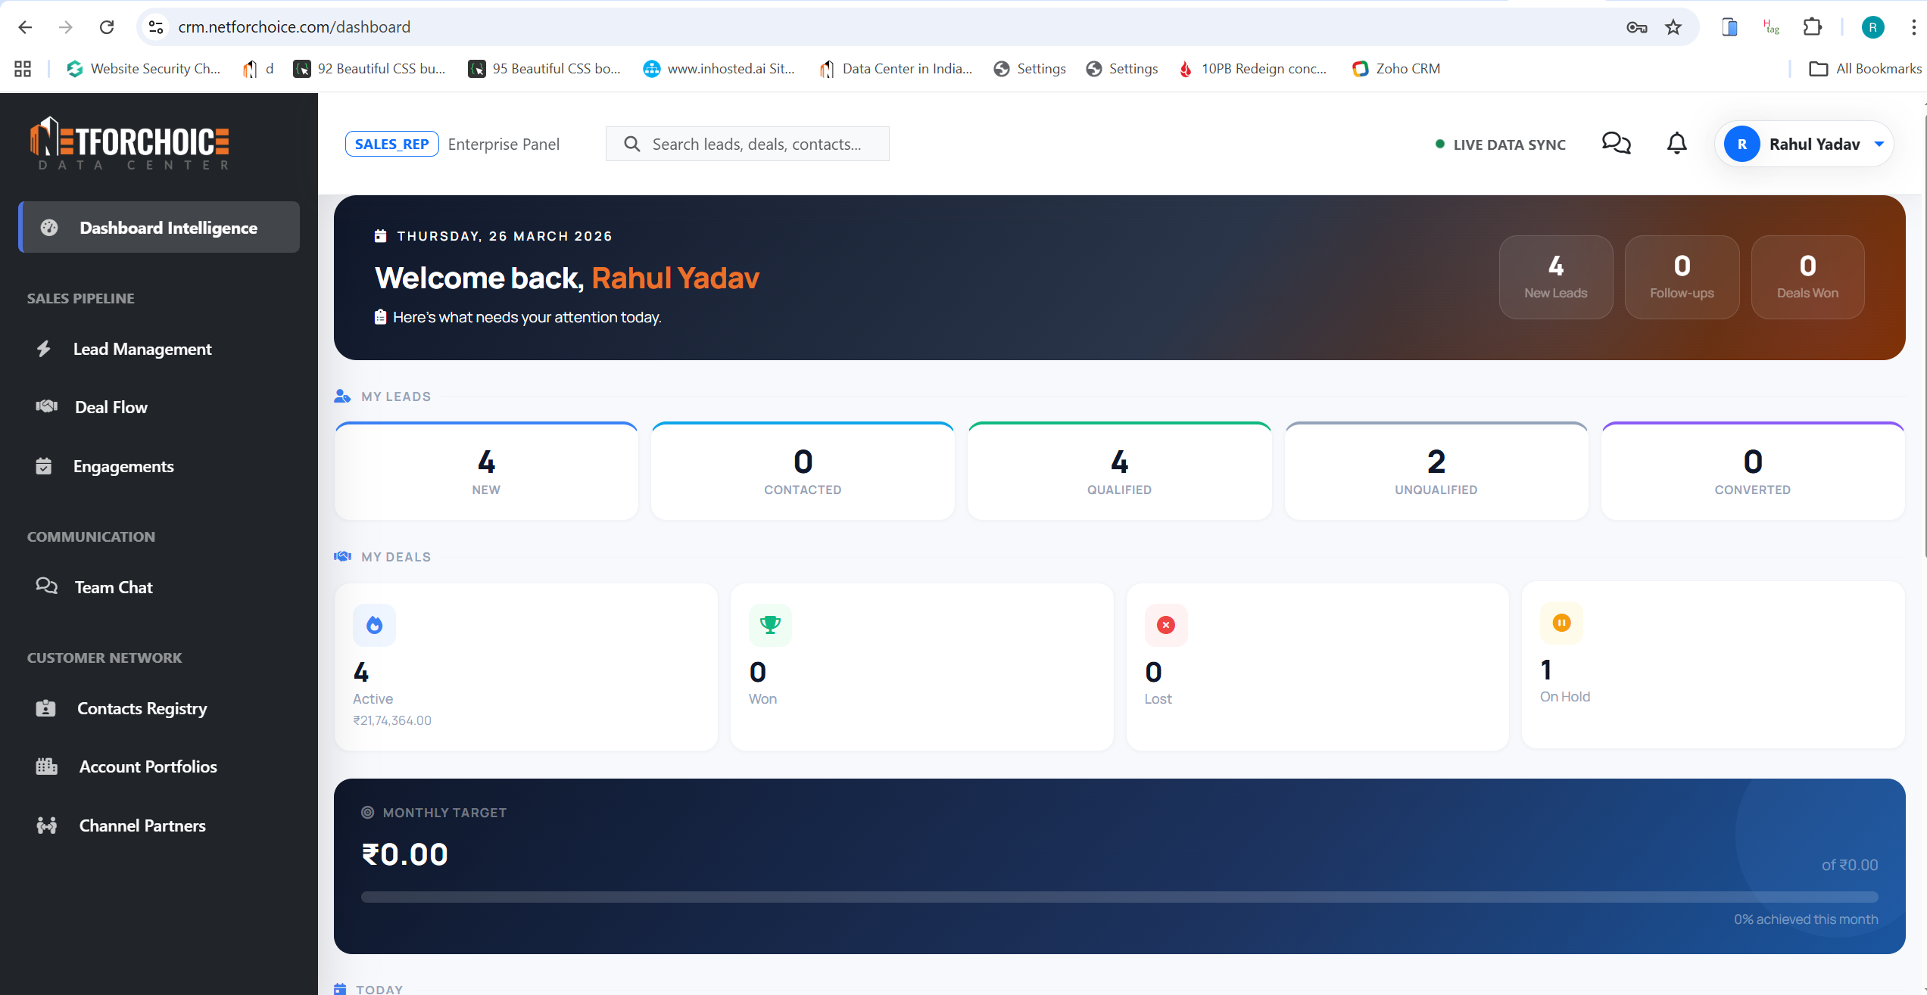Click the SALES_REP role badge

click(391, 144)
